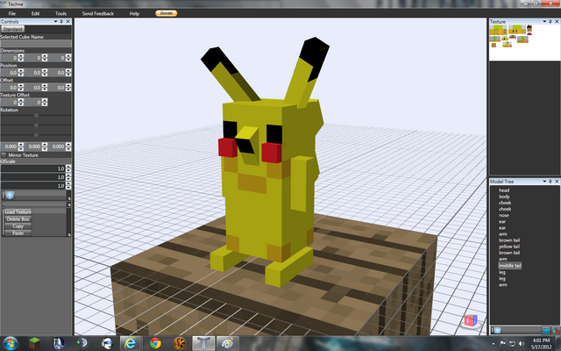
Task: Launch Minecraft from the taskbar
Action: click(x=35, y=343)
